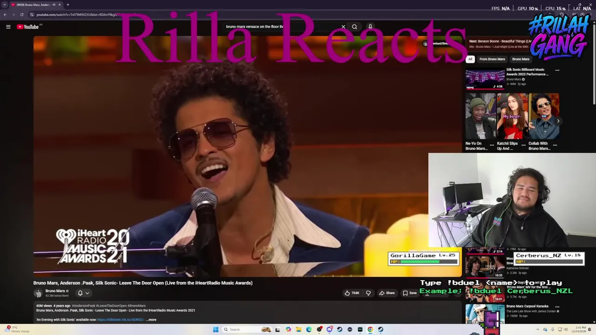This screenshot has width=596, height=335.
Task: Open #AndersonPaak hashtag in description
Action: pyautogui.click(x=83, y=306)
